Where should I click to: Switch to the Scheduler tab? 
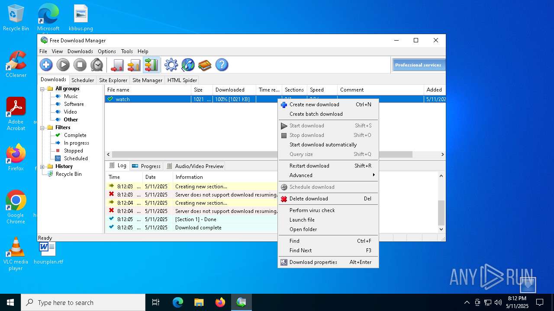click(x=83, y=80)
